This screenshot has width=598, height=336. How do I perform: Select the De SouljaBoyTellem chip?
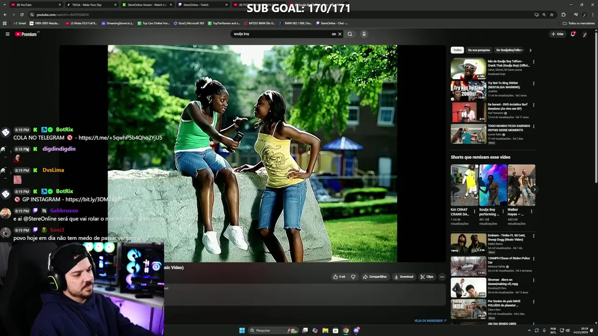(509, 50)
